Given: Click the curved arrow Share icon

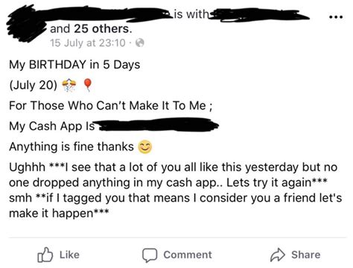Looking at the screenshot, I should 278,255.
